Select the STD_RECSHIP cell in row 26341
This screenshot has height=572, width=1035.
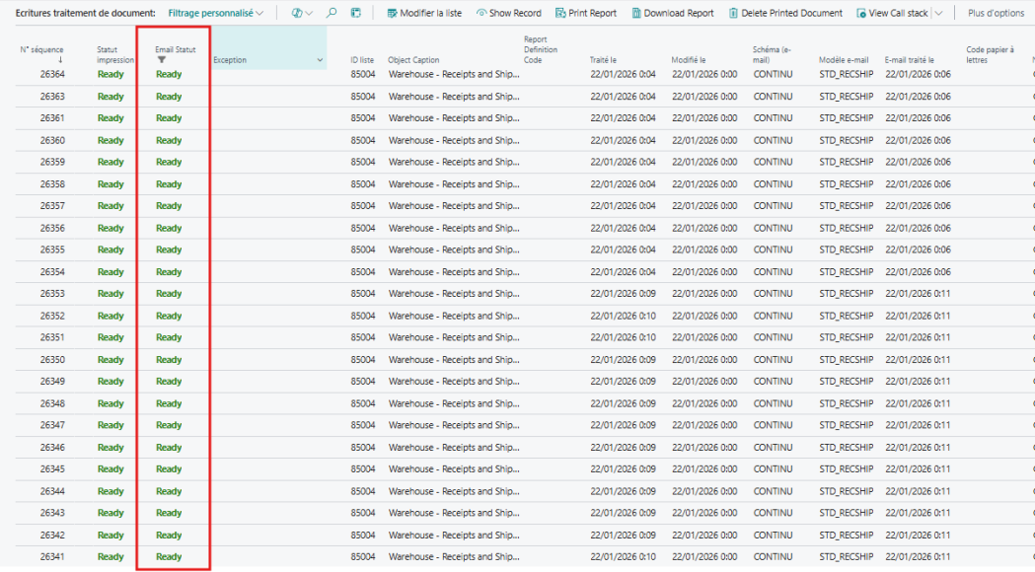pos(846,557)
